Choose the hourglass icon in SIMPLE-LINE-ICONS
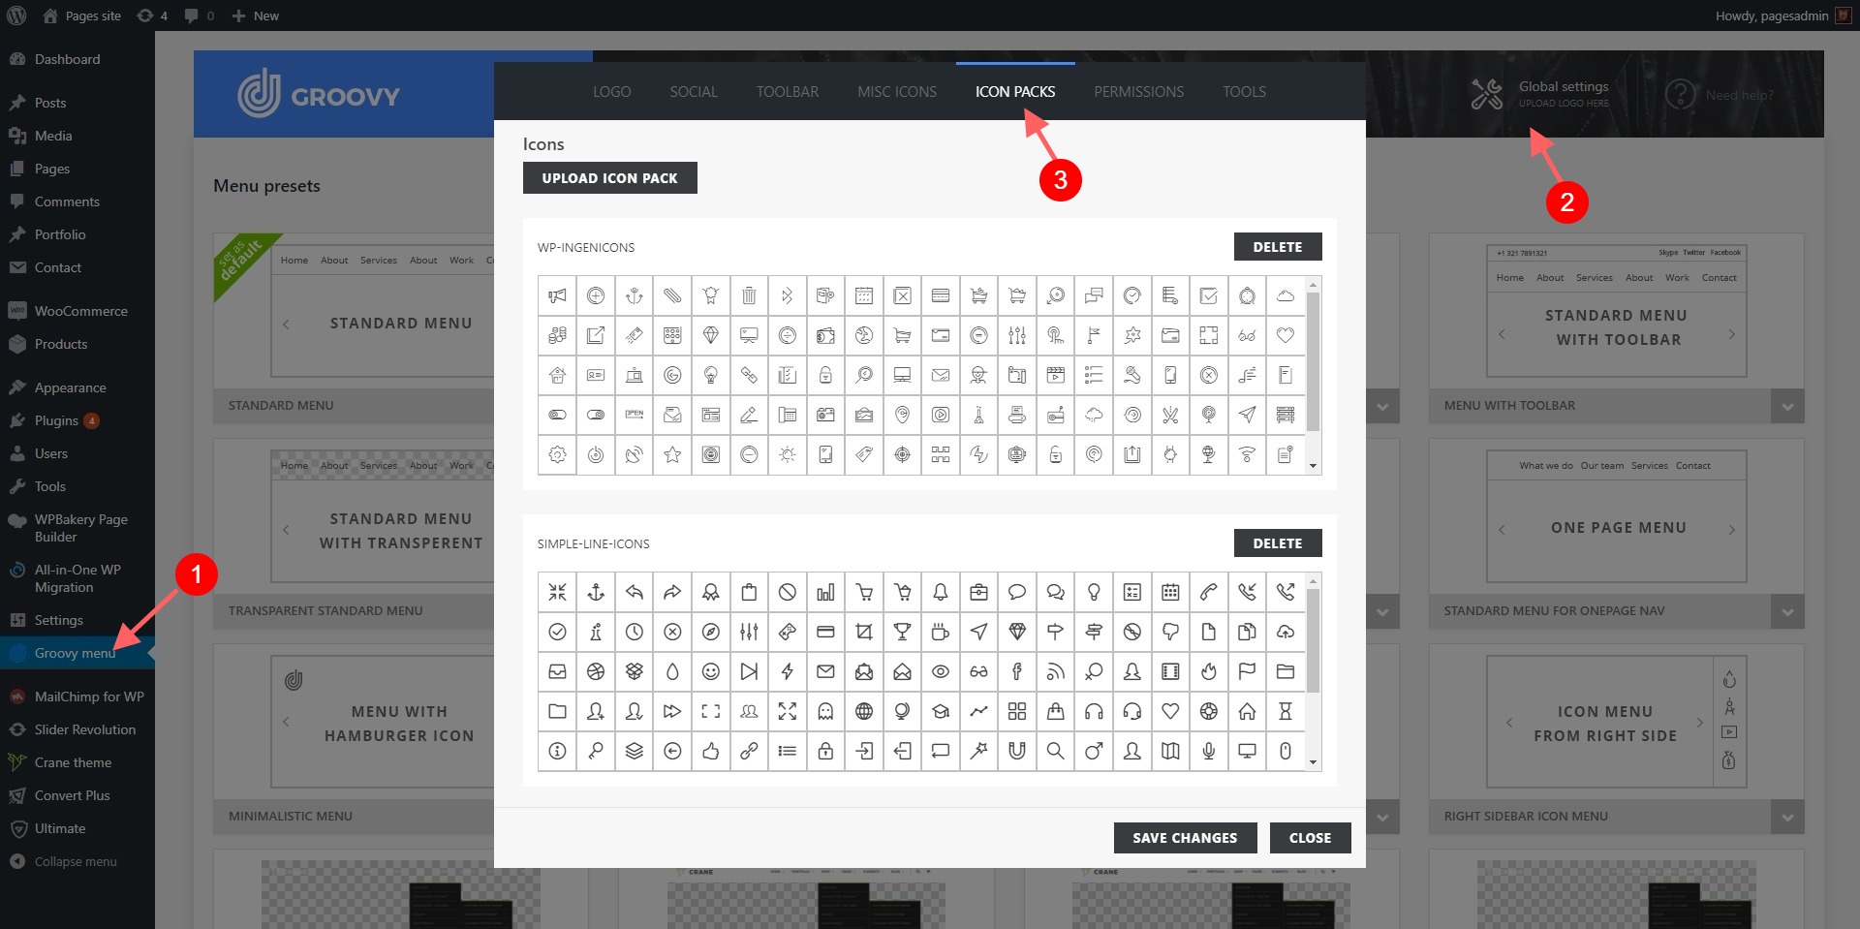This screenshot has width=1860, height=929. 1286,711
